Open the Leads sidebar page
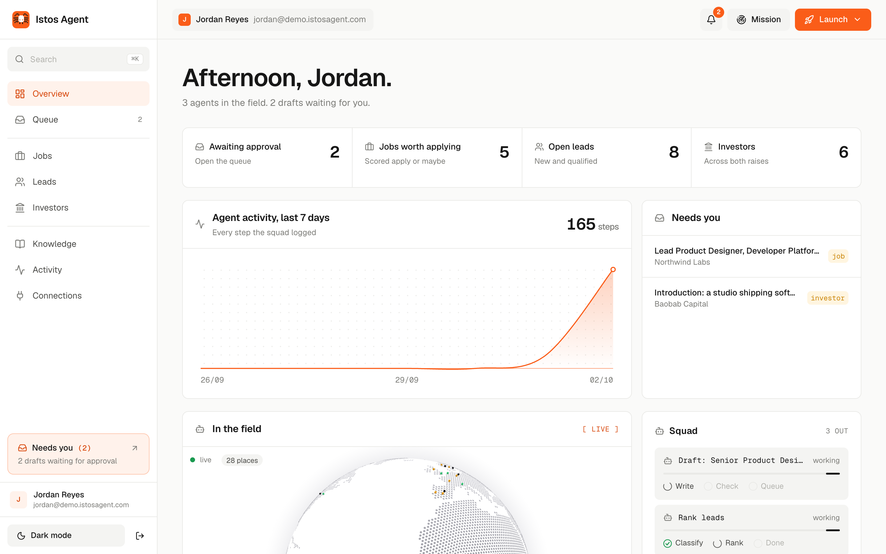The image size is (886, 554). tap(78, 182)
